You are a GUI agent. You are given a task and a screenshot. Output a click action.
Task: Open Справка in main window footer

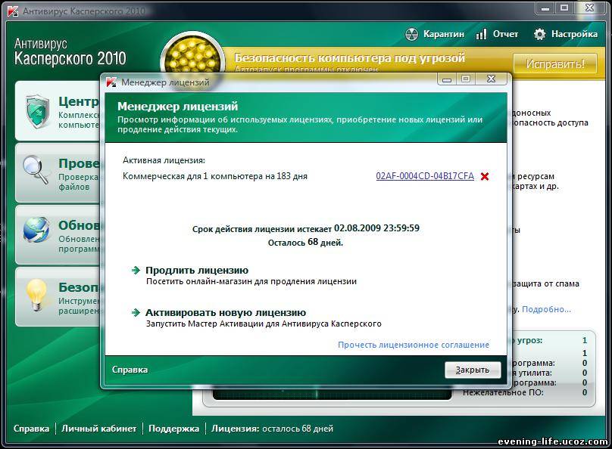tap(31, 429)
